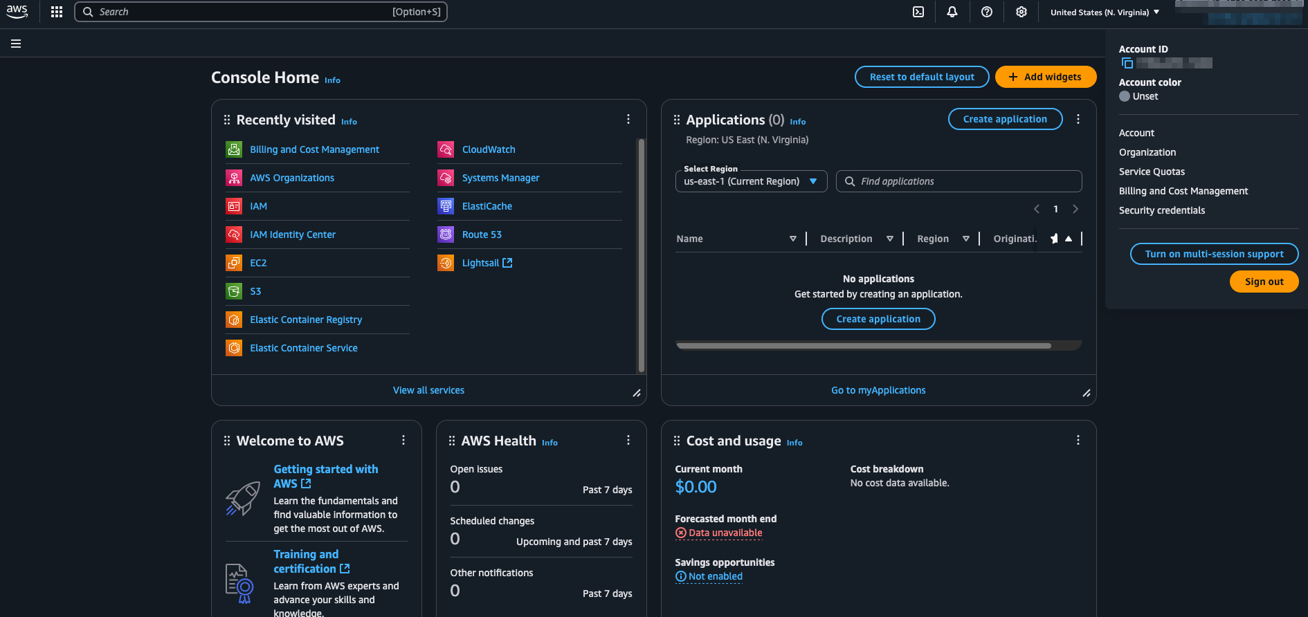Click the Lightsail service icon
1308x617 pixels.
click(446, 263)
